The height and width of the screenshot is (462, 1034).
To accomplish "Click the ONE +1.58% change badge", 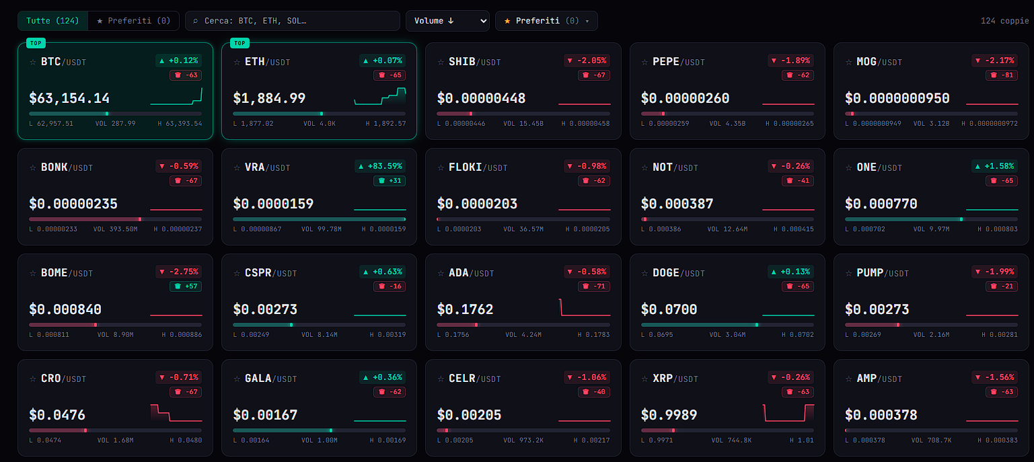I will click(x=994, y=166).
